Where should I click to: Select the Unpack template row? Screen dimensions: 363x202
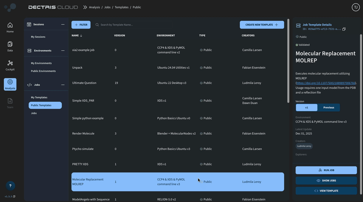coord(178,67)
